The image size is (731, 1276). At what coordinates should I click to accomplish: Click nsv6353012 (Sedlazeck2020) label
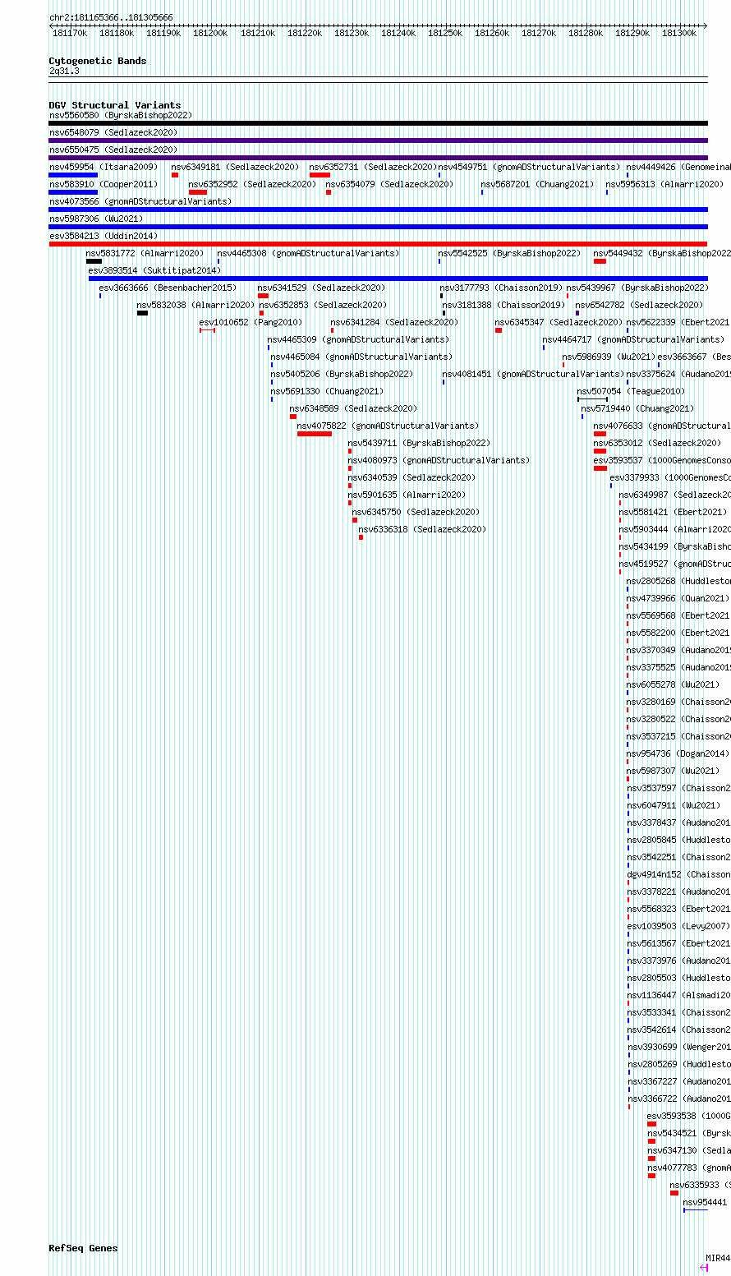[x=658, y=444]
